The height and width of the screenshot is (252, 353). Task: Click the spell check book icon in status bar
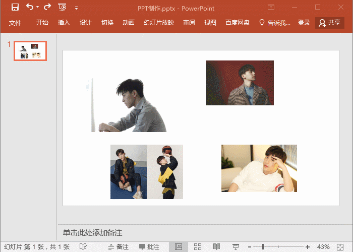[x=83, y=247]
